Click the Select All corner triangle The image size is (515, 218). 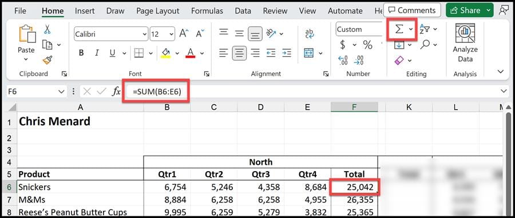(x=12, y=108)
